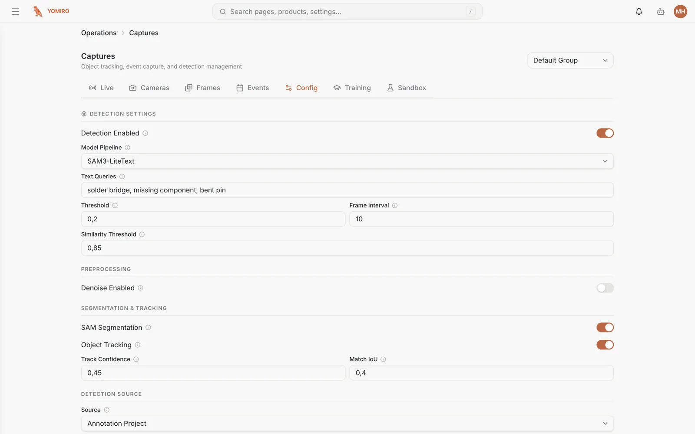Image resolution: width=695 pixels, height=434 pixels.
Task: Switch to the Events tab
Action: [x=252, y=88]
